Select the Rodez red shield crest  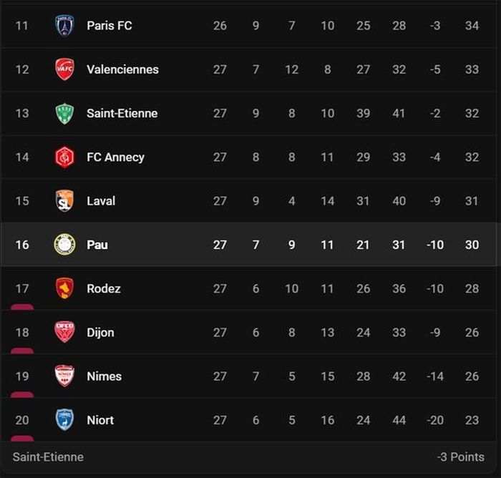(x=64, y=288)
